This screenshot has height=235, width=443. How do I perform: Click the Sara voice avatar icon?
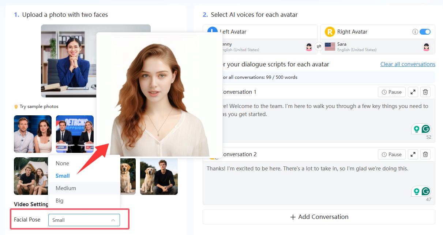pyautogui.click(x=426, y=47)
